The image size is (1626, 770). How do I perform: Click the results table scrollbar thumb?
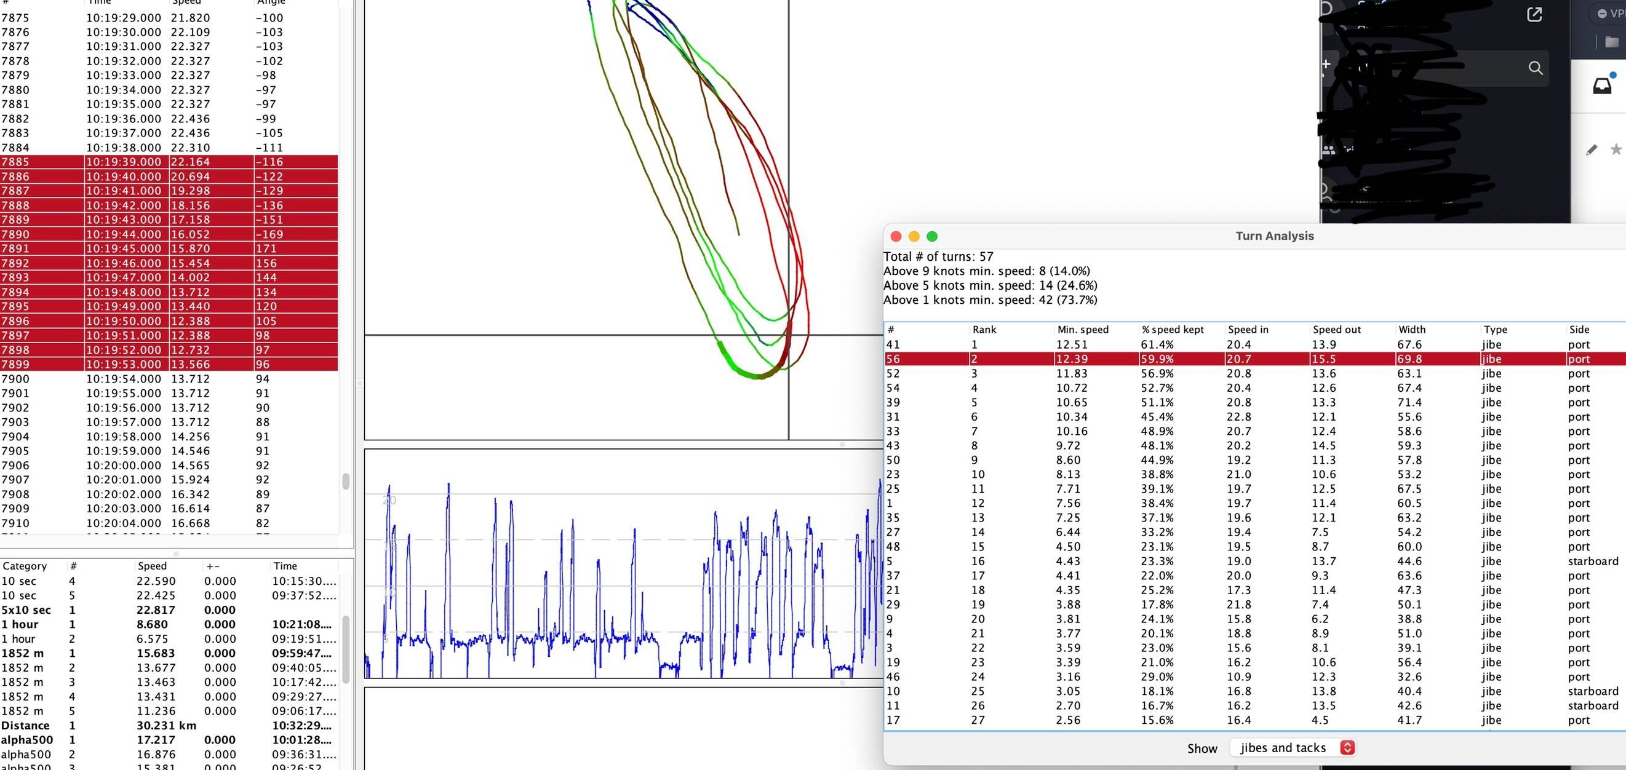tap(345, 649)
